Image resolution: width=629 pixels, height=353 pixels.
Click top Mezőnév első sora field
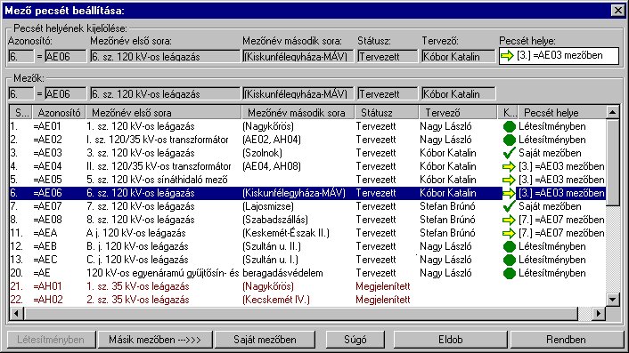click(x=166, y=56)
